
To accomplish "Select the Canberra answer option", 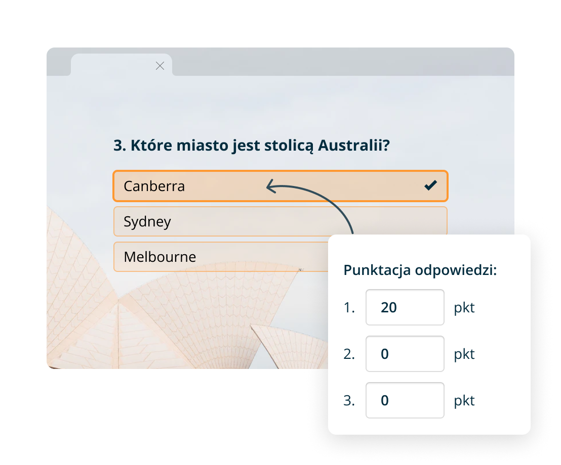I will [x=280, y=186].
